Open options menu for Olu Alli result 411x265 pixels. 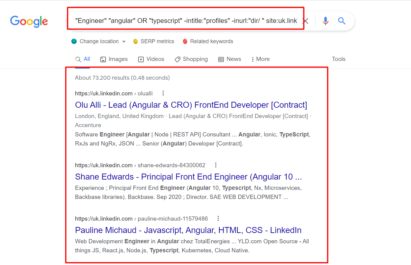[163, 93]
